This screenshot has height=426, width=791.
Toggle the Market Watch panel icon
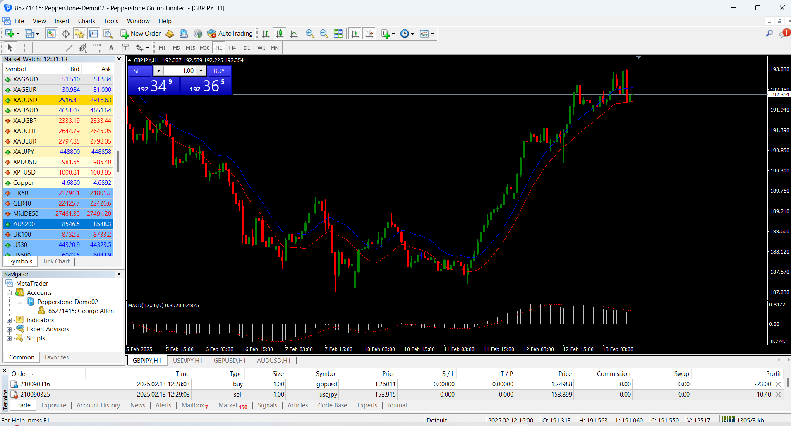click(51, 34)
